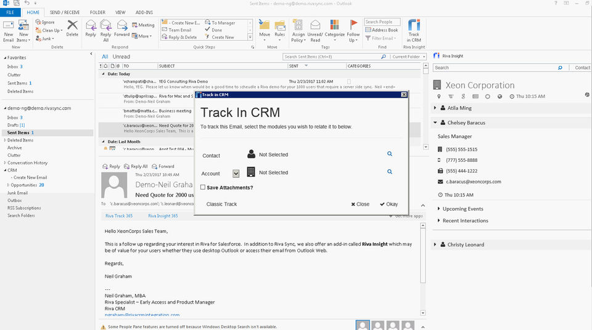
Task: Click the Contact search magnifier icon
Action: tap(390, 154)
